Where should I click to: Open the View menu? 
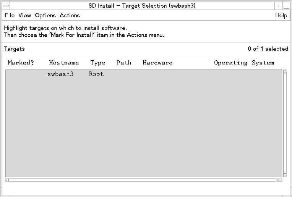(x=24, y=16)
